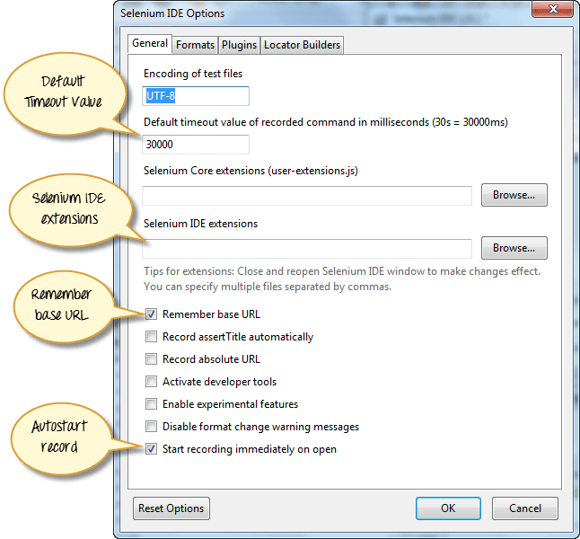The width and height of the screenshot is (580, 539).
Task: Click the Selenium IDE extensions text field
Action: [307, 248]
